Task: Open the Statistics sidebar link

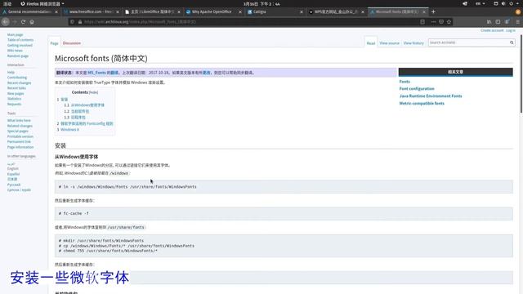Action: [14, 99]
